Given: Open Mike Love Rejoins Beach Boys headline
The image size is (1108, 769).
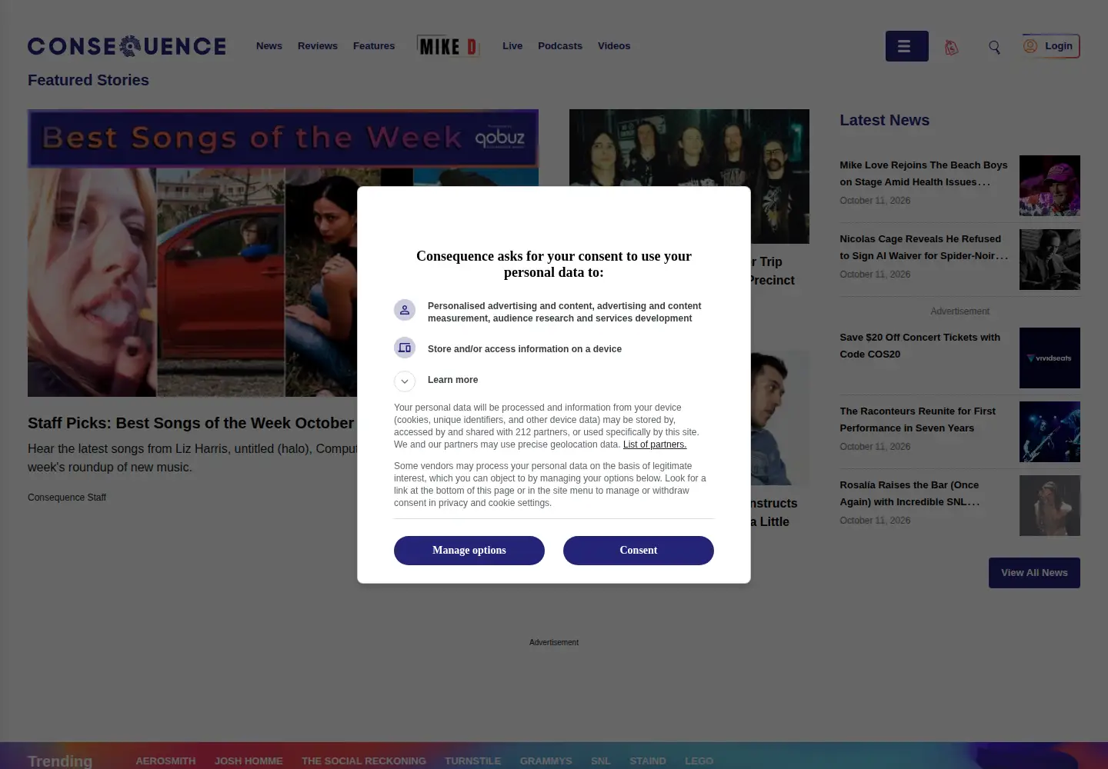Looking at the screenshot, I should (923, 174).
